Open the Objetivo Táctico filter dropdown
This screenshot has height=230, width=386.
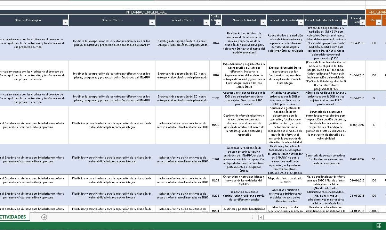coord(152,23)
